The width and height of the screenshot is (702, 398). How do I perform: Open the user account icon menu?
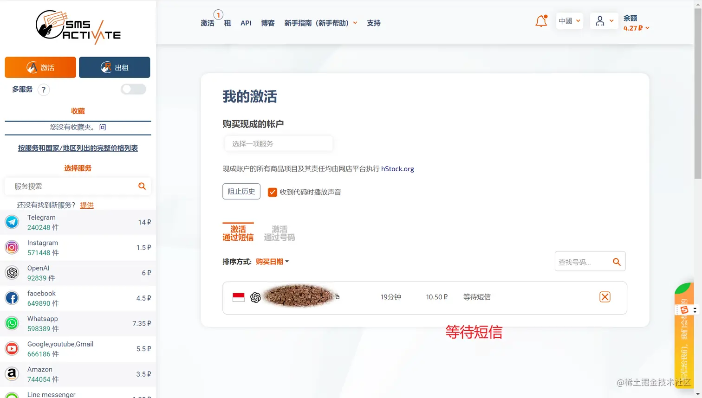604,21
